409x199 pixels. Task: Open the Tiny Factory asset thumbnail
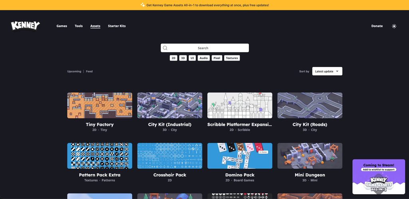99,105
